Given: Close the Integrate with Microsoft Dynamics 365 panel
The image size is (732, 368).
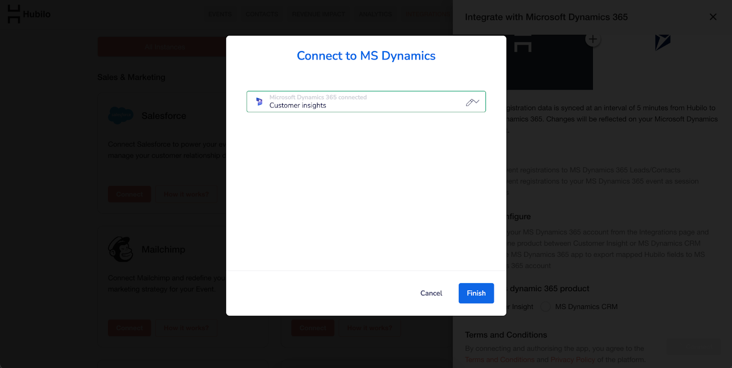Looking at the screenshot, I should click(713, 17).
